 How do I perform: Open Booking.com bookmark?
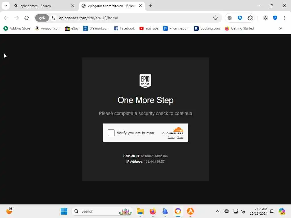pos(207,28)
